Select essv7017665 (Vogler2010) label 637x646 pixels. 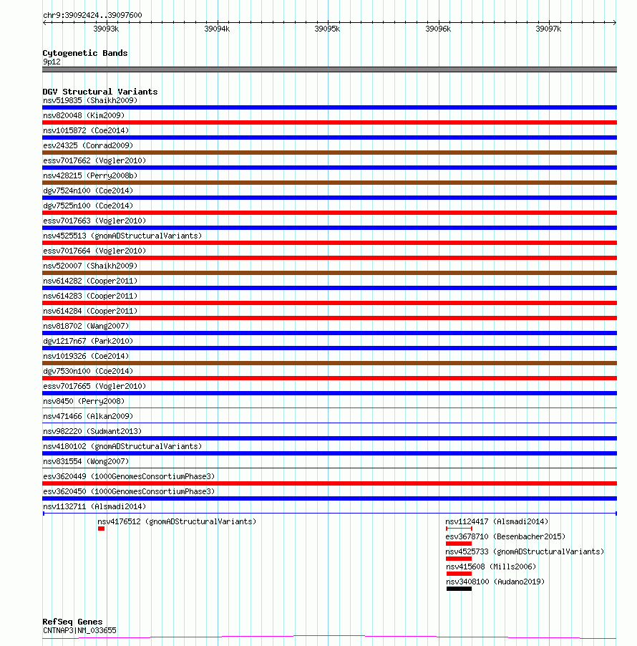94,386
